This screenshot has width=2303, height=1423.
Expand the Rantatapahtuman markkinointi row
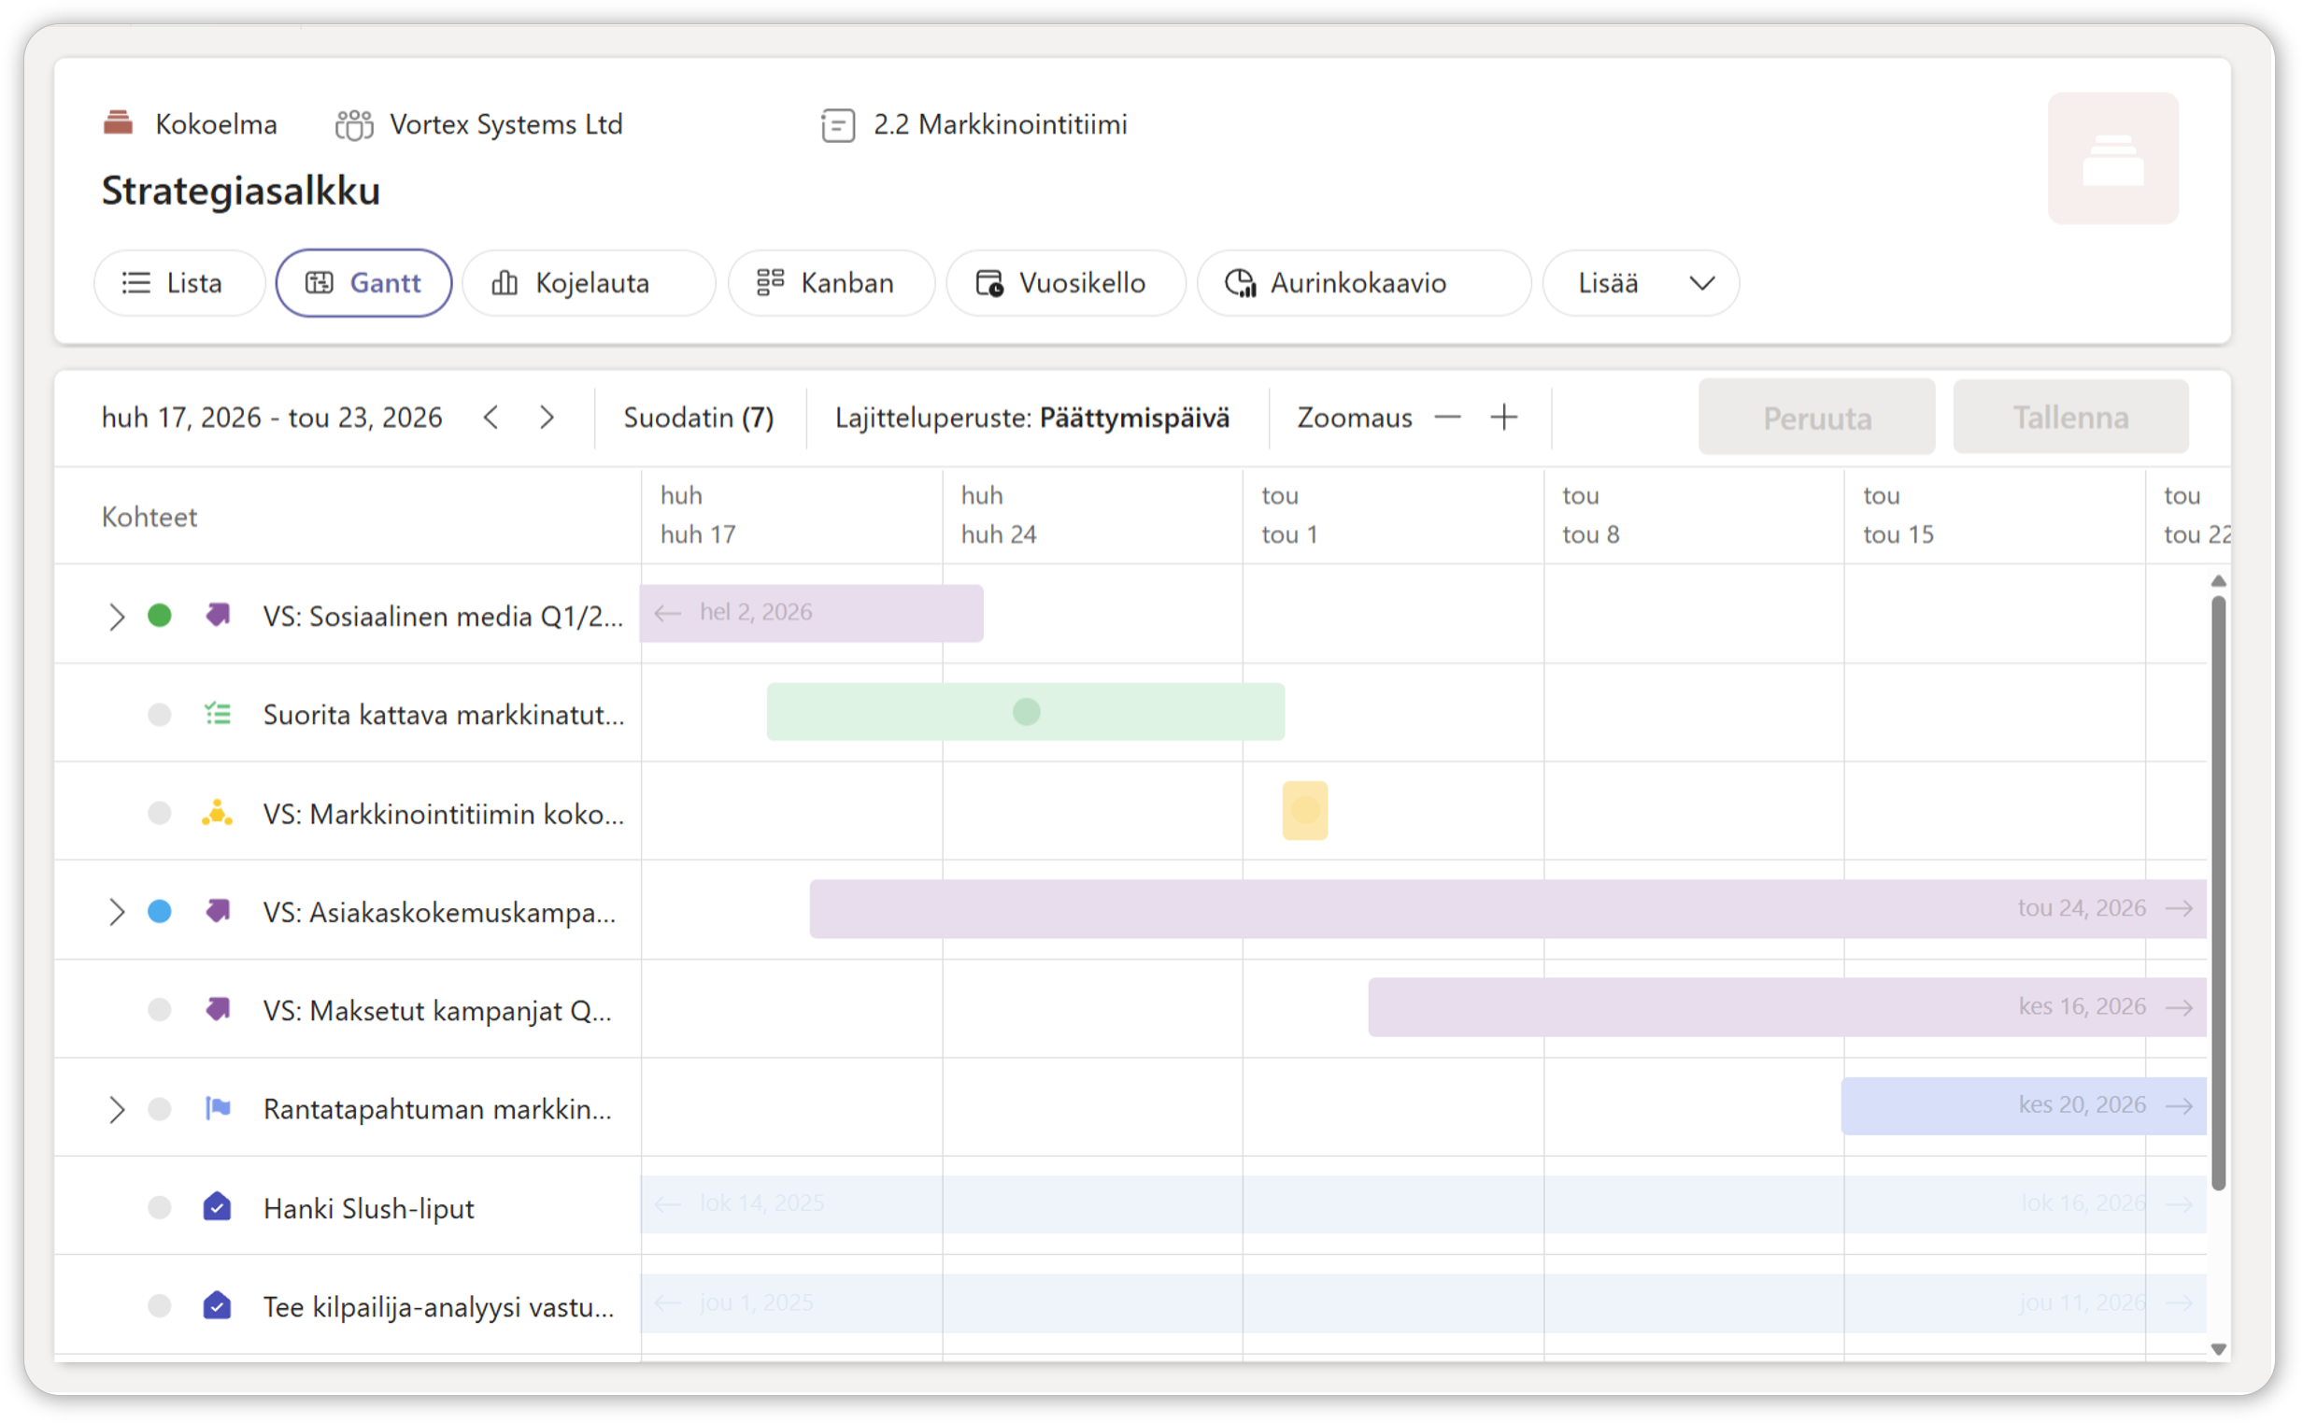(x=117, y=1110)
